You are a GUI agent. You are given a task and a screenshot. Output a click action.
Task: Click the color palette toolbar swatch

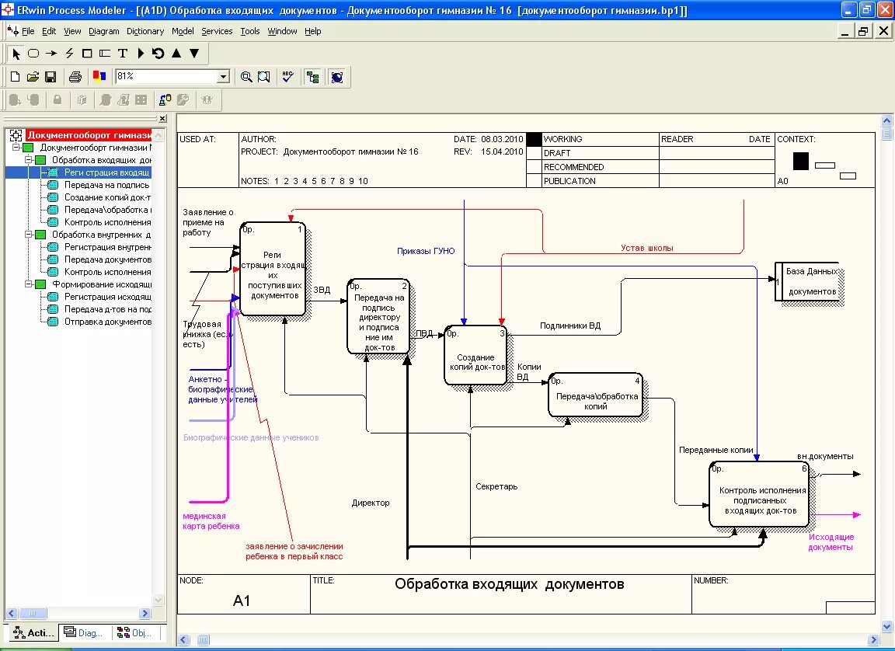[x=99, y=76]
